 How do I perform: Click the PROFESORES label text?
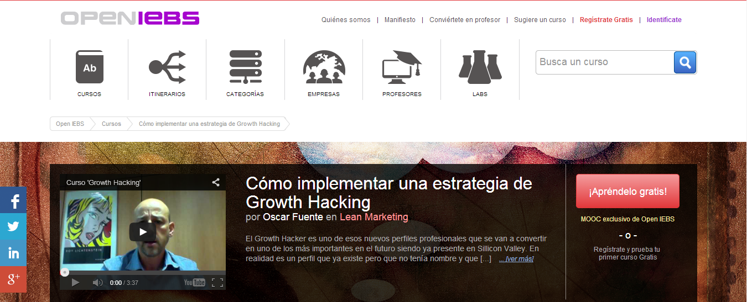click(x=402, y=94)
